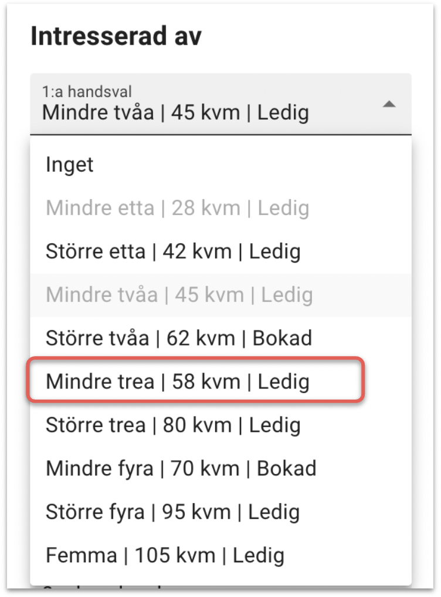The height and width of the screenshot is (597, 441).
Task: Click the "1:a handsval" field label
Action: pos(87,91)
